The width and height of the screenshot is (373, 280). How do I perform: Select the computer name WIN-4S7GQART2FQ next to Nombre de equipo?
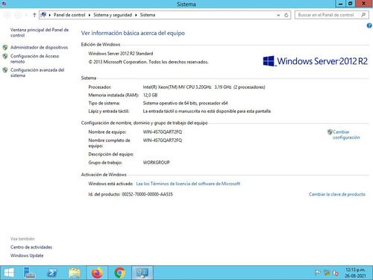[x=163, y=132]
